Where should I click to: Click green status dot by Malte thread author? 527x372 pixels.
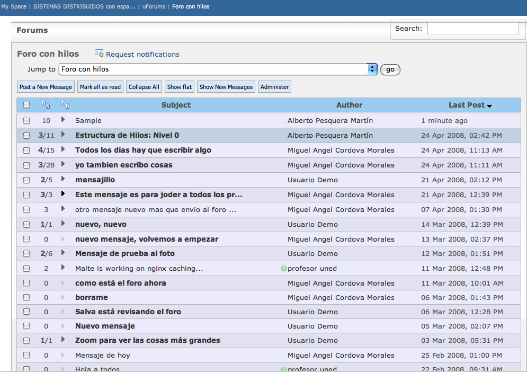(x=284, y=269)
